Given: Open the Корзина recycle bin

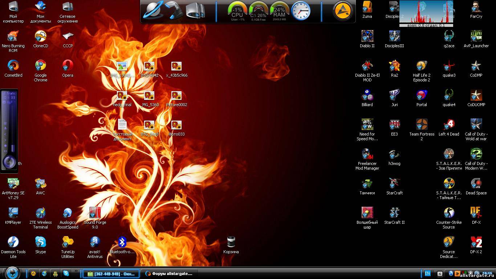Looking at the screenshot, I should (231, 242).
